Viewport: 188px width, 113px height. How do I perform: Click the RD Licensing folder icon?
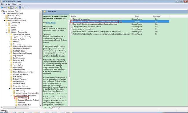(x=14, y=91)
